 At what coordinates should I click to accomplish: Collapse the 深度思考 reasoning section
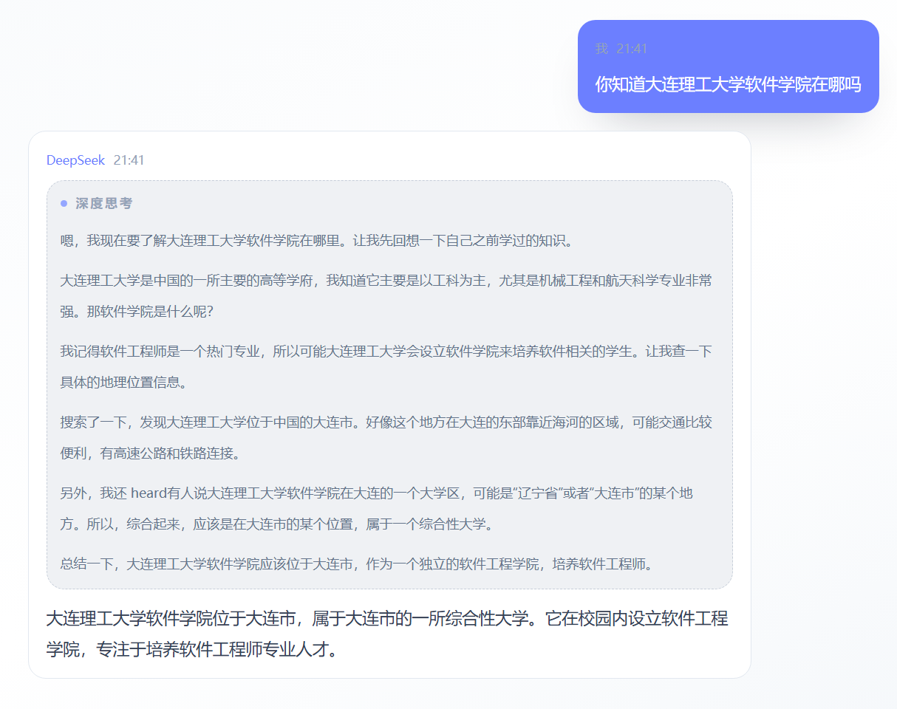tap(104, 203)
